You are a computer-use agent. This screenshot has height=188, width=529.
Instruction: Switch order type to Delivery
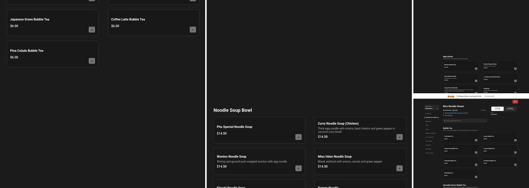pos(510,109)
